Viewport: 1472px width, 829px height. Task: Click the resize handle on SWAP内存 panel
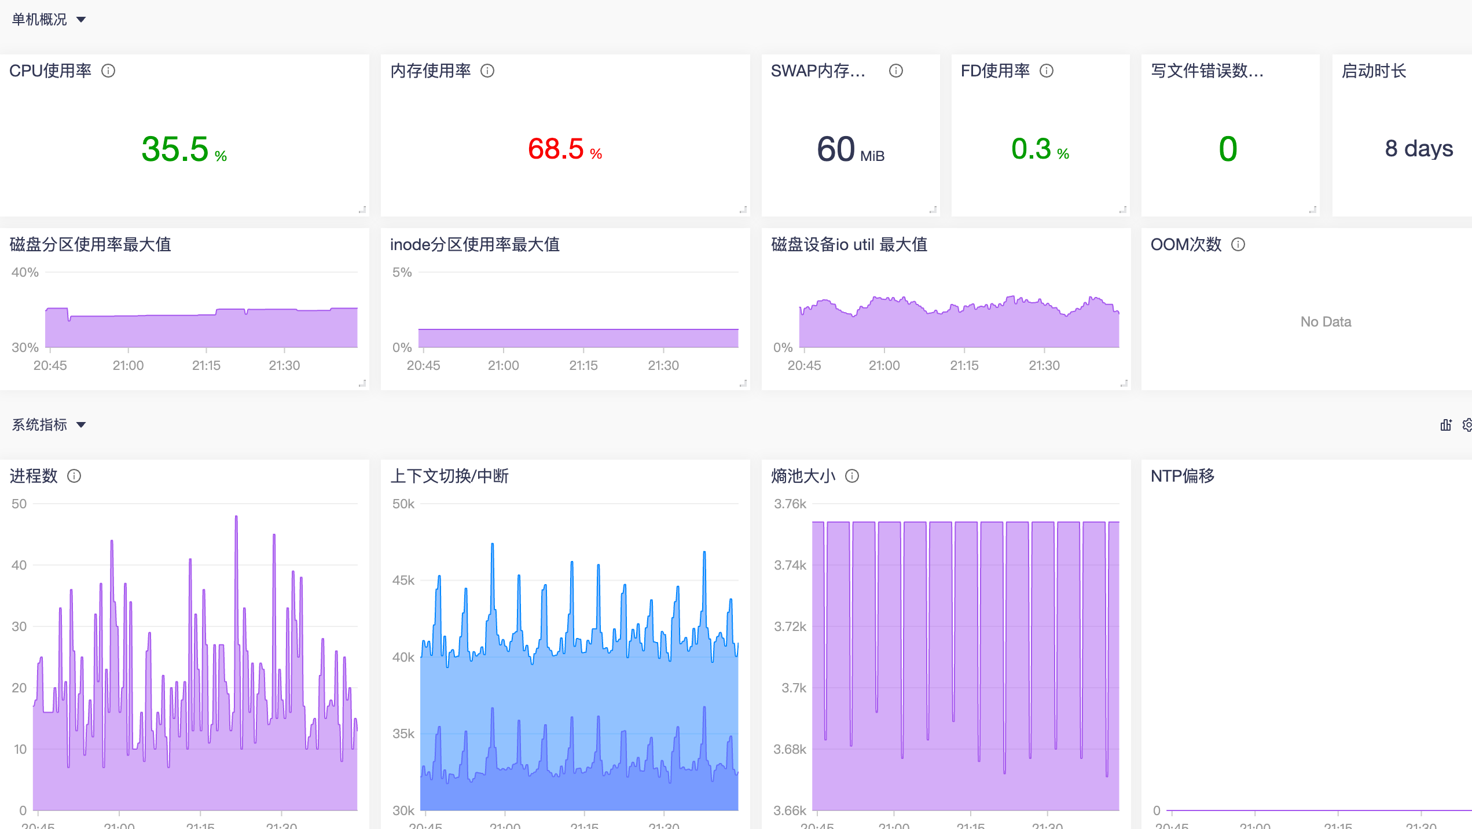pos(933,210)
